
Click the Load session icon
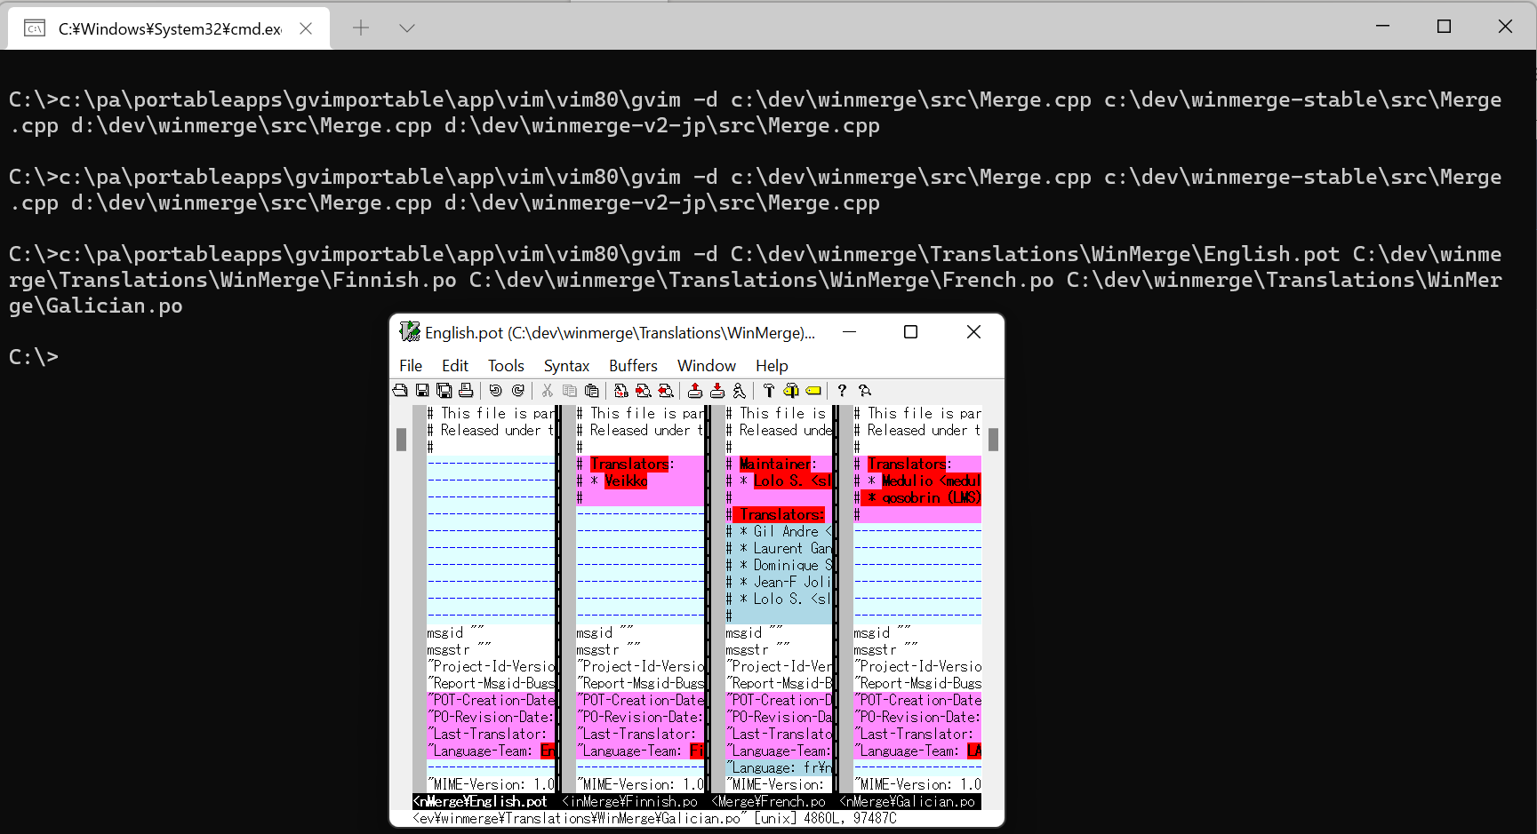point(695,391)
